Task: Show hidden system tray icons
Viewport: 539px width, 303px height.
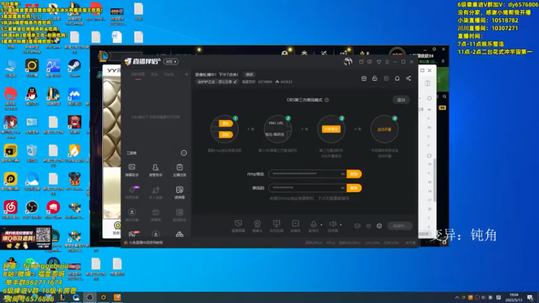Action: tap(457, 298)
